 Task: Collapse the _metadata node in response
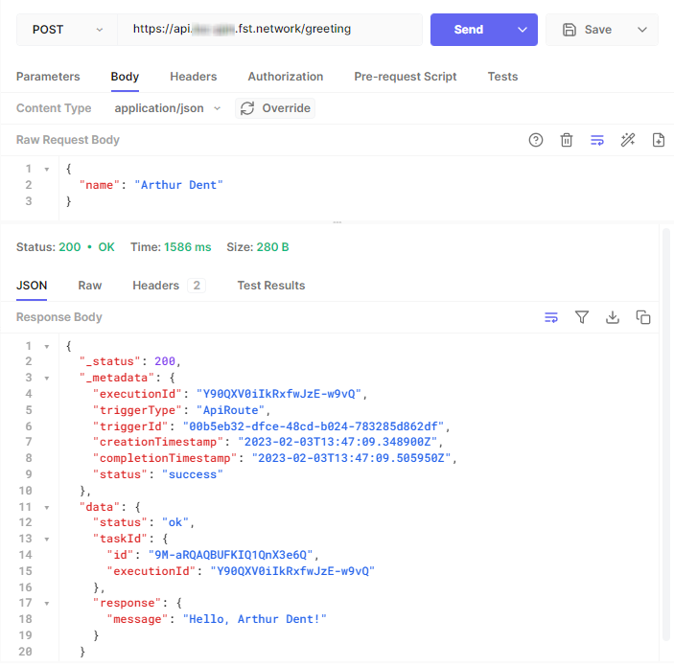pos(47,378)
